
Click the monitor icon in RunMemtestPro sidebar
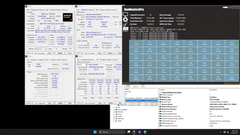pos(126,15)
